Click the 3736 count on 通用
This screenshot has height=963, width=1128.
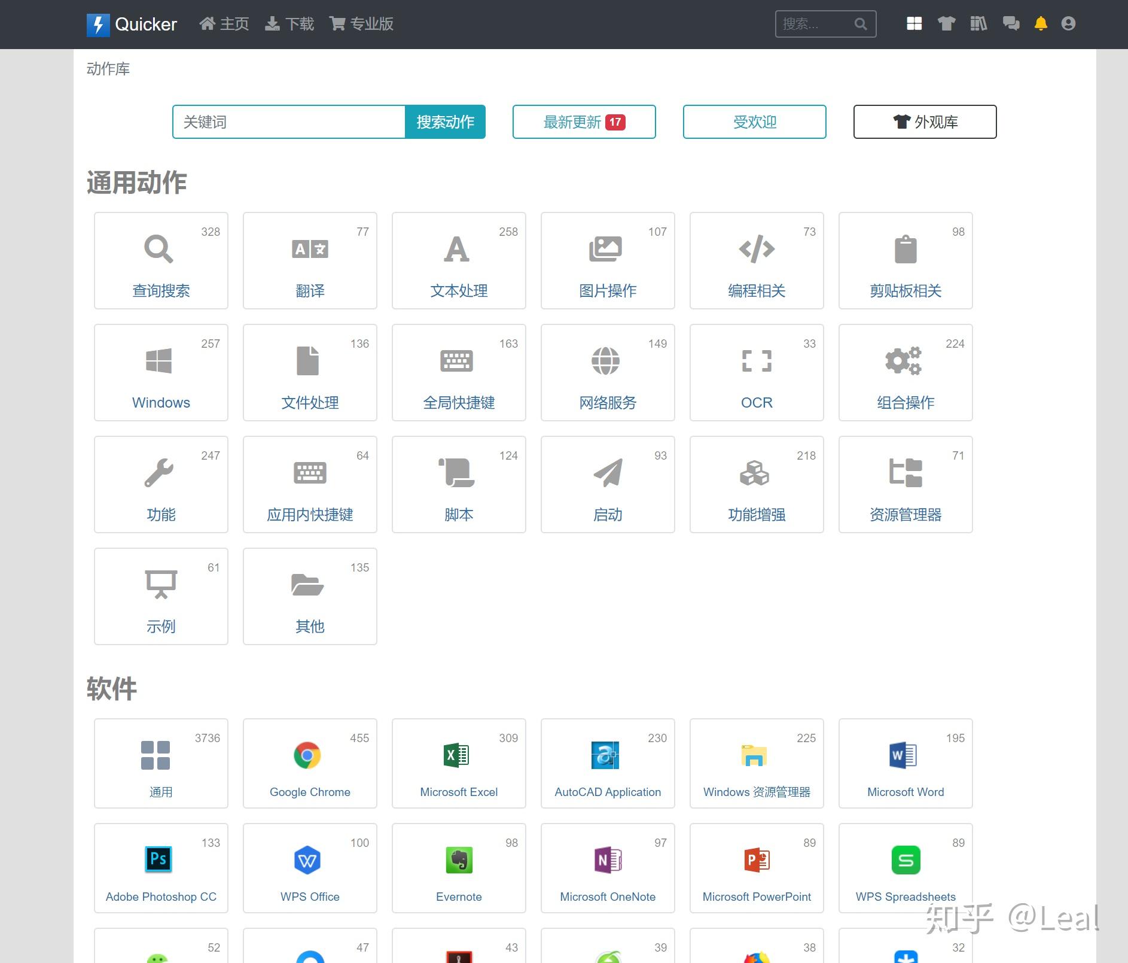click(208, 739)
